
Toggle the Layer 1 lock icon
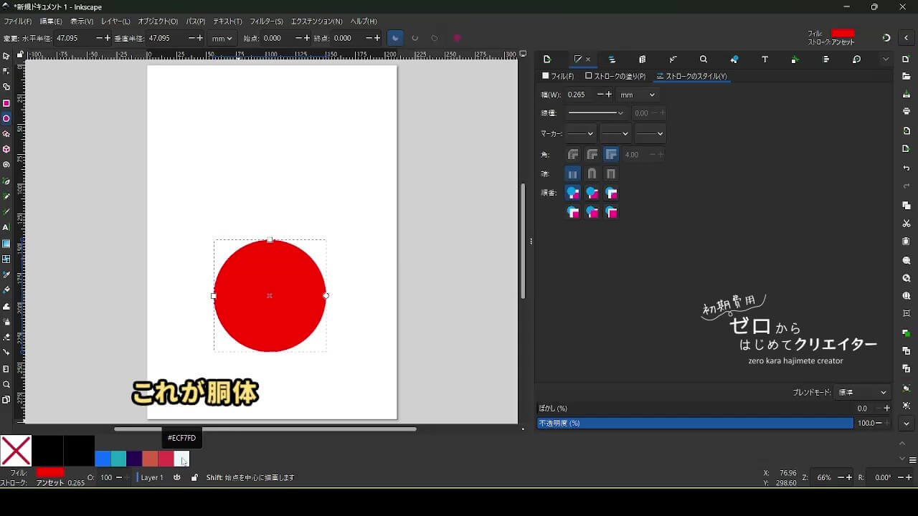pos(194,477)
